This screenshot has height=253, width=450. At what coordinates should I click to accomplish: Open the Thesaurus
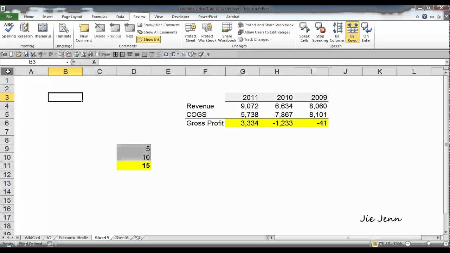43,30
